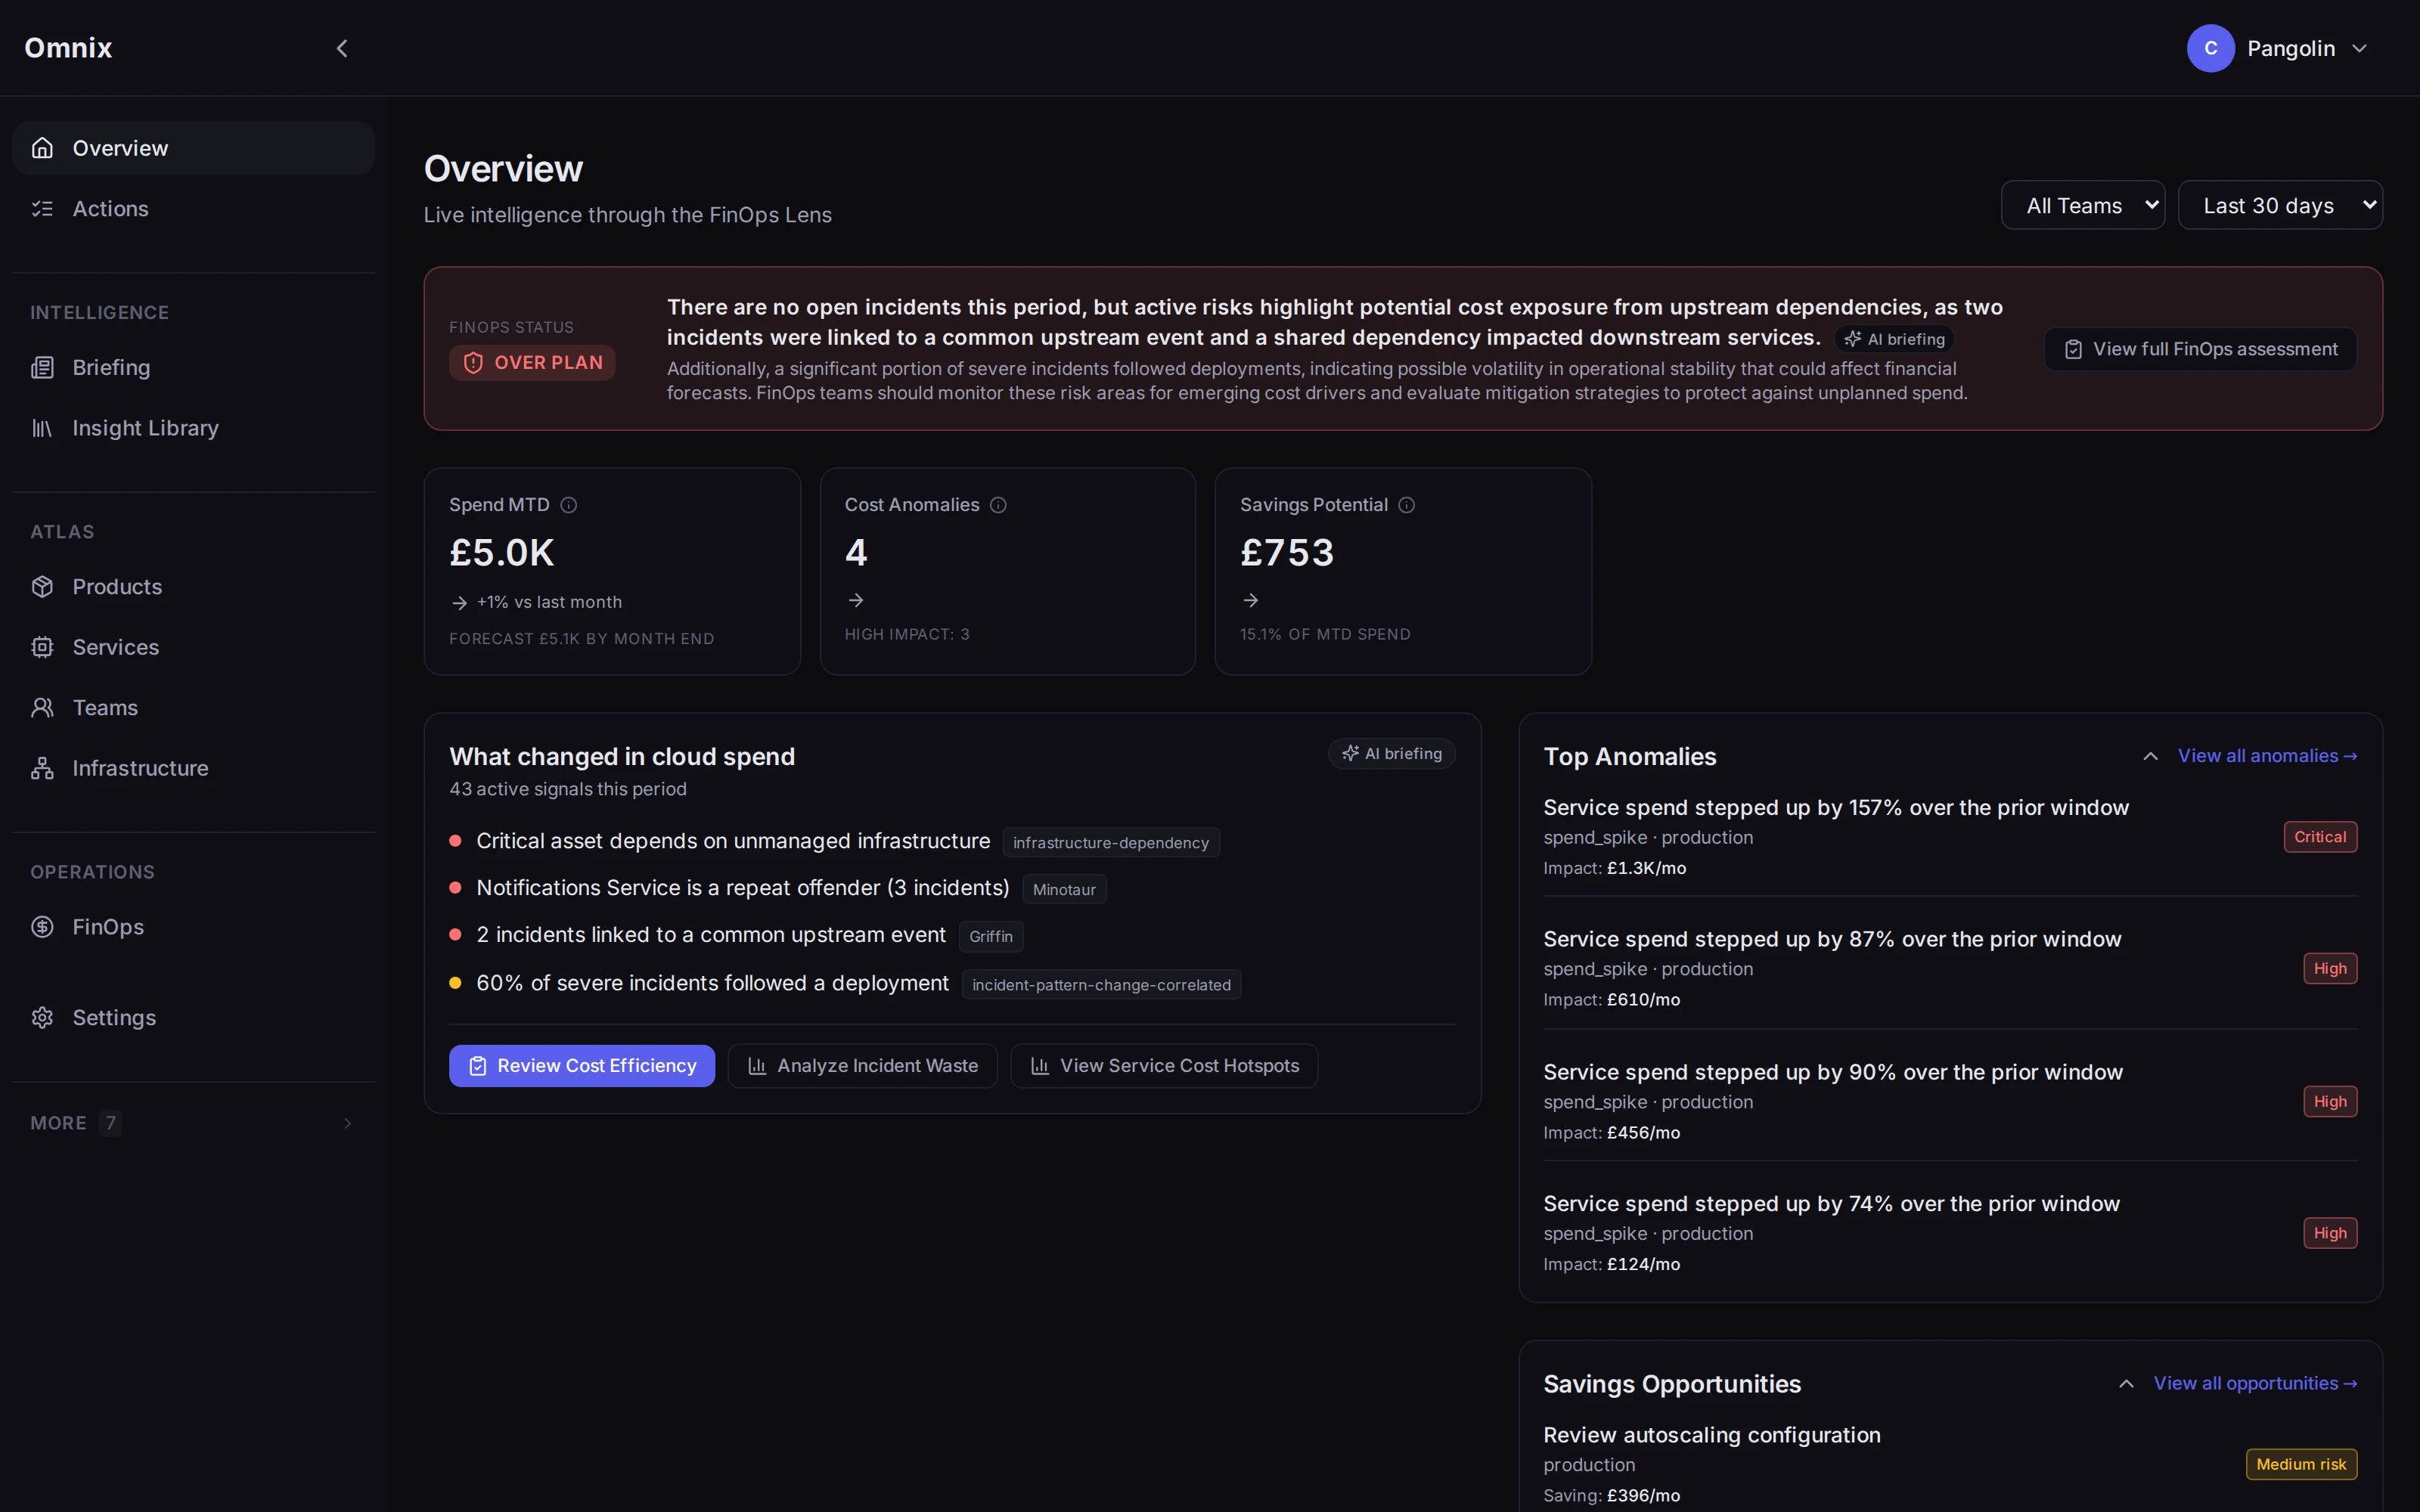Click the Savings Potential info icon

tap(1407, 505)
